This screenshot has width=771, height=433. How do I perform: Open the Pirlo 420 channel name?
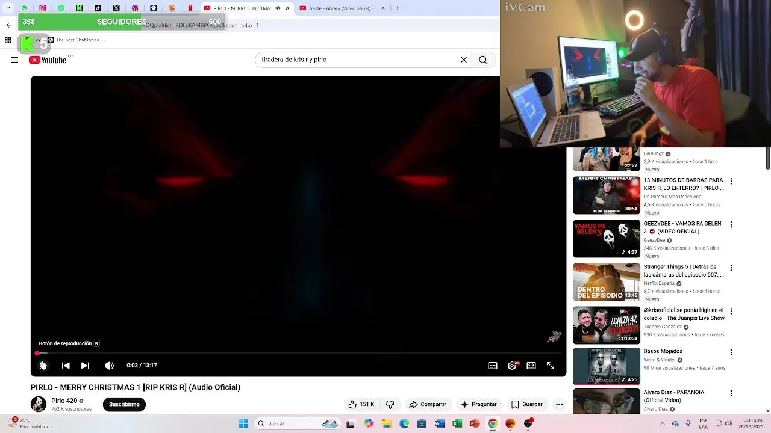(64, 401)
